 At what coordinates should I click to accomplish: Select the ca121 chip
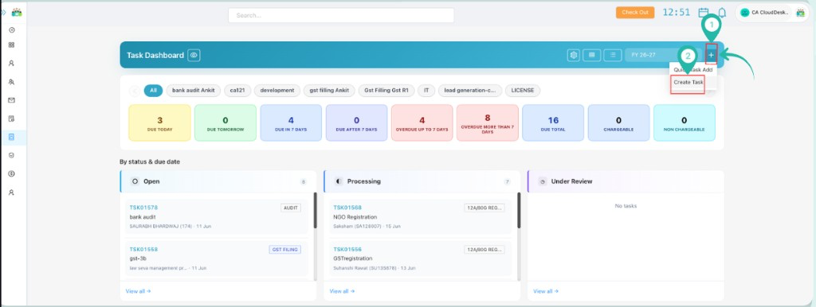click(237, 91)
